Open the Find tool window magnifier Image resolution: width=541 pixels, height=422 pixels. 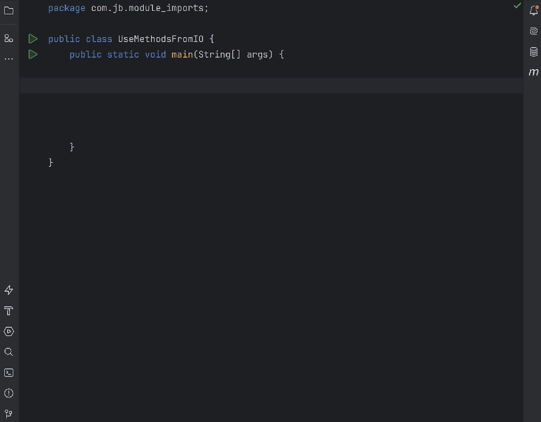click(9, 352)
